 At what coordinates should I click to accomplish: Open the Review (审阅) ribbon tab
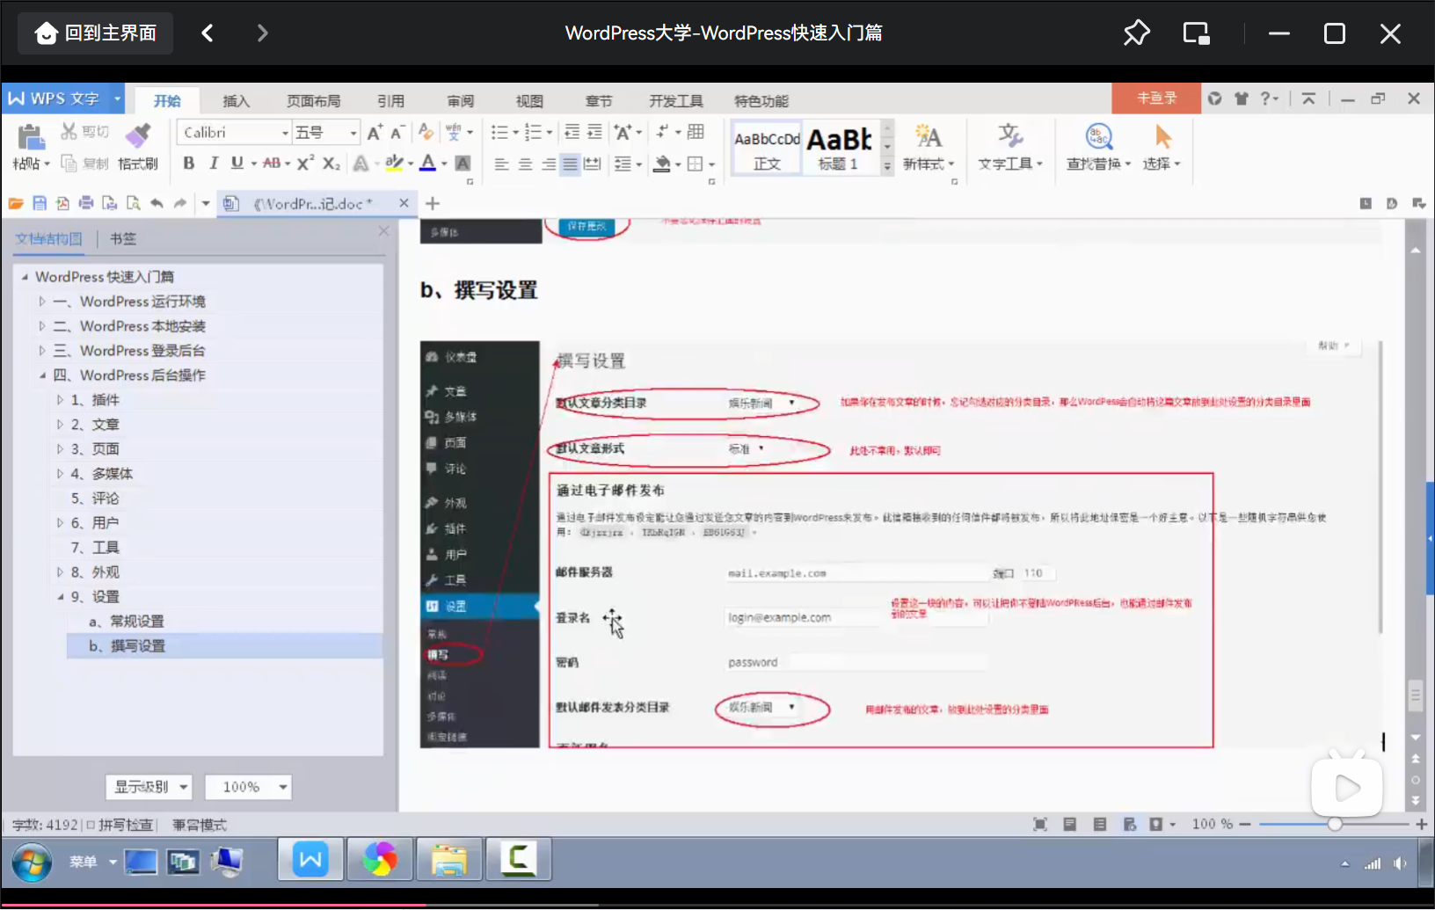pyautogui.click(x=461, y=101)
